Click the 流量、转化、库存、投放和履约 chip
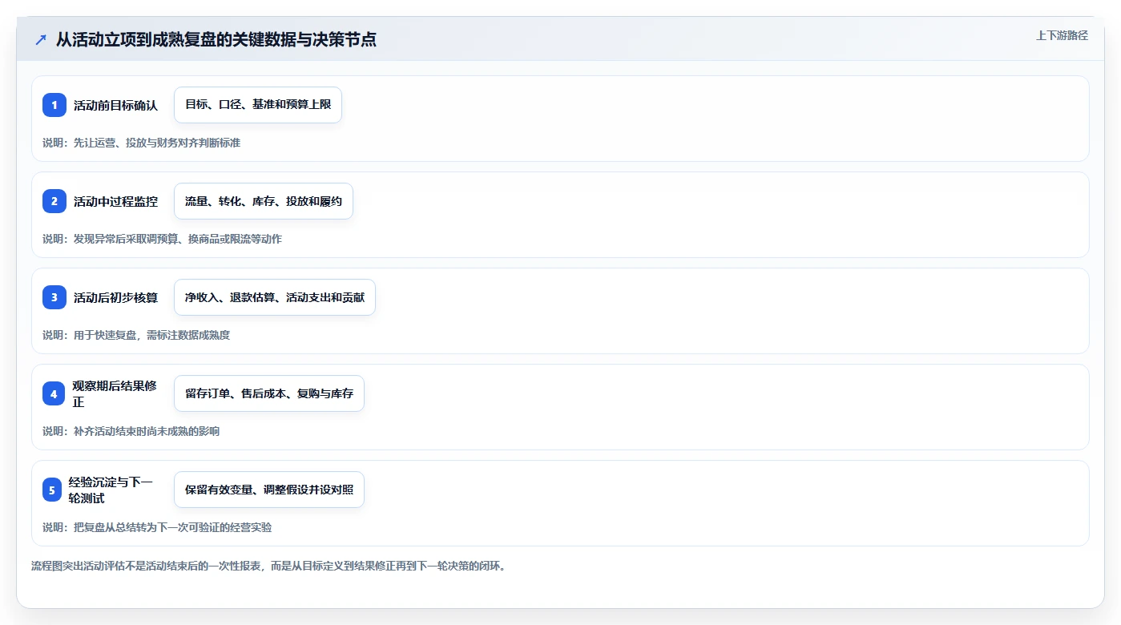Screen dimensions: 1121x625 (x=264, y=201)
